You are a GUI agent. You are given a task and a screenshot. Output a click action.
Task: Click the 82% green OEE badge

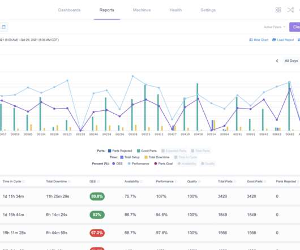pyautogui.click(x=97, y=214)
